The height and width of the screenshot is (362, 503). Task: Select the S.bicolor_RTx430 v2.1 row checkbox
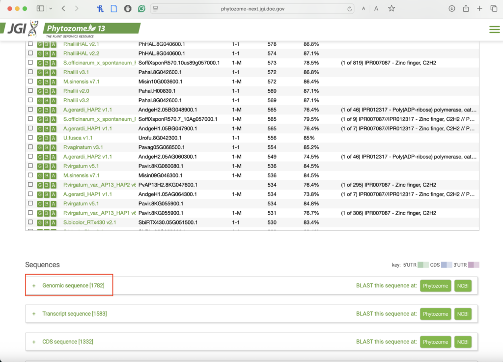30,223
